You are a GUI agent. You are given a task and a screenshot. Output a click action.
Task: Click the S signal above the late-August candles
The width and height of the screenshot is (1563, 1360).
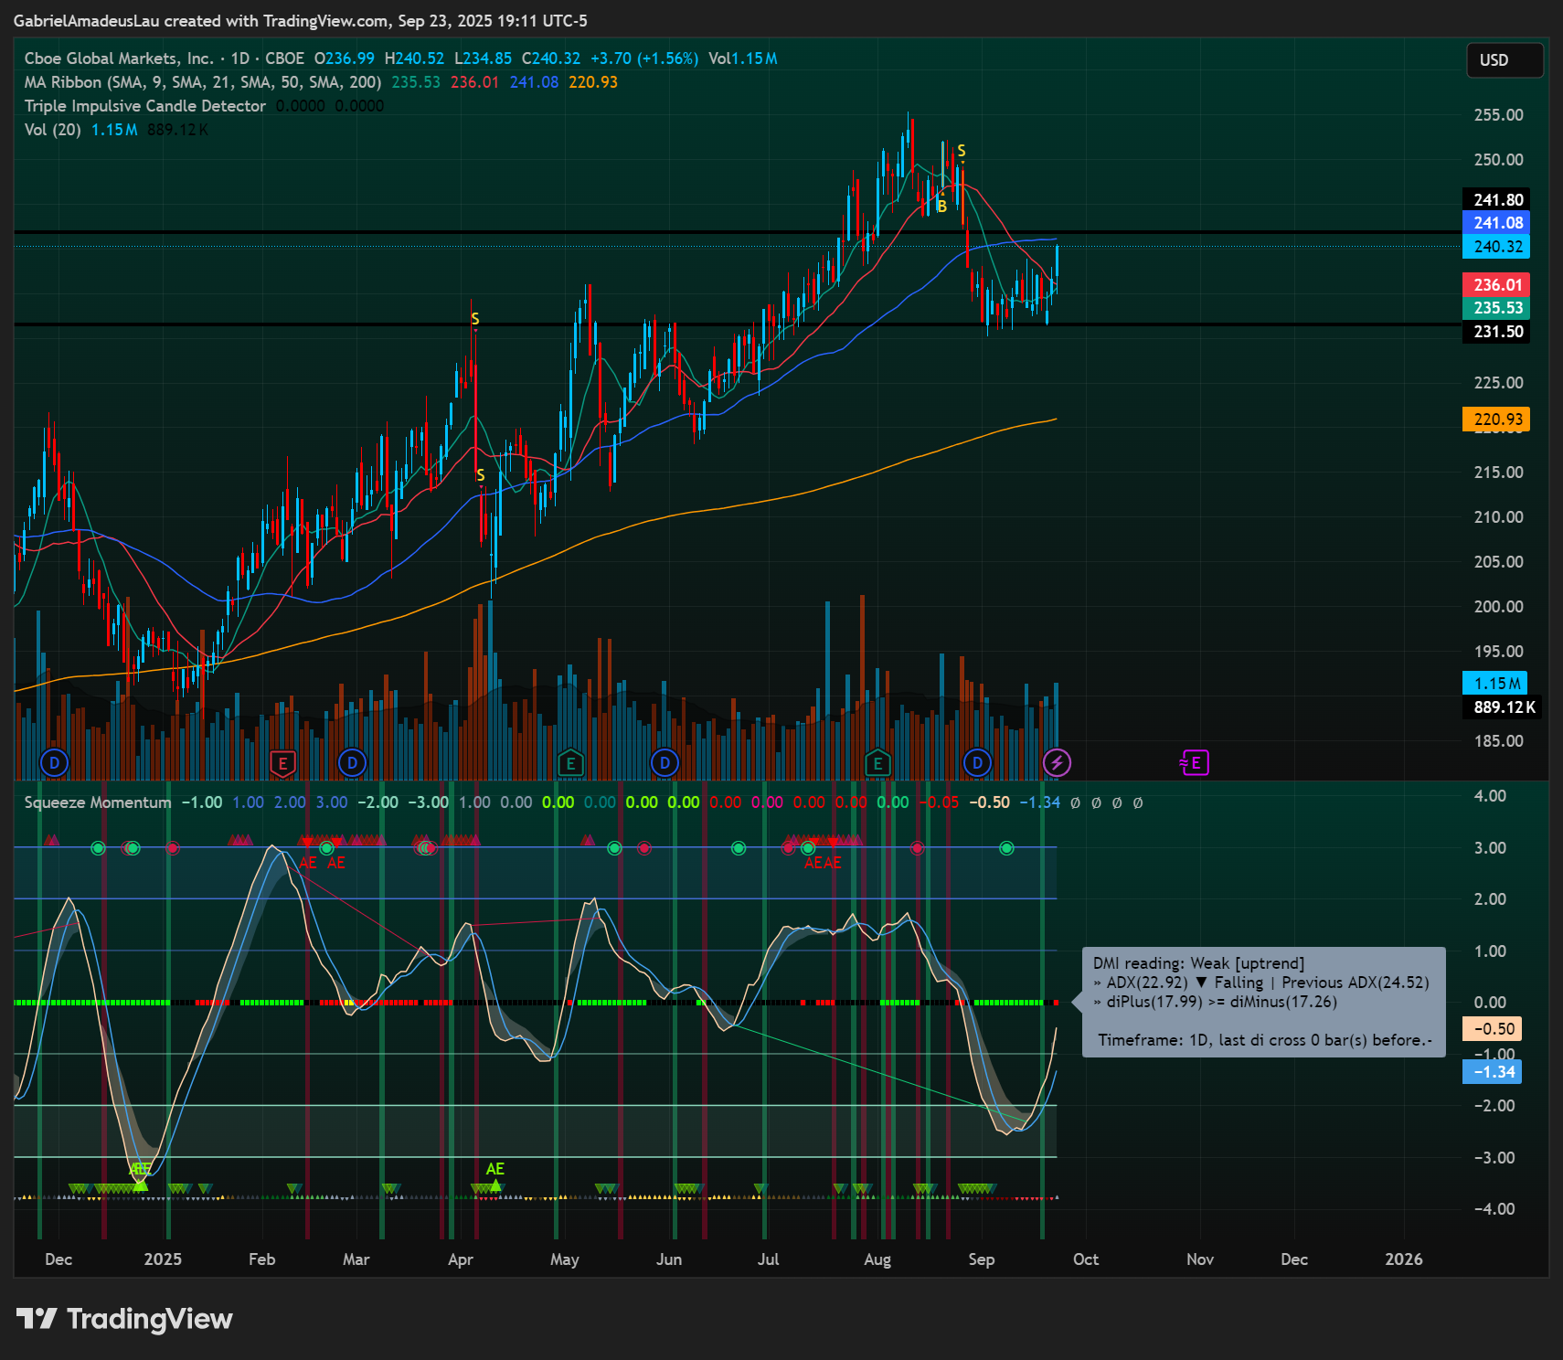(961, 152)
